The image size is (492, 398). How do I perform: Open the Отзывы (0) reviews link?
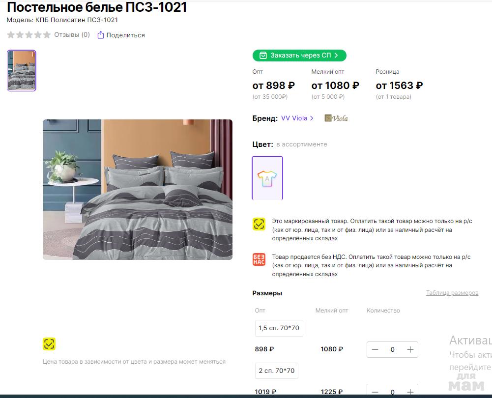coord(72,35)
